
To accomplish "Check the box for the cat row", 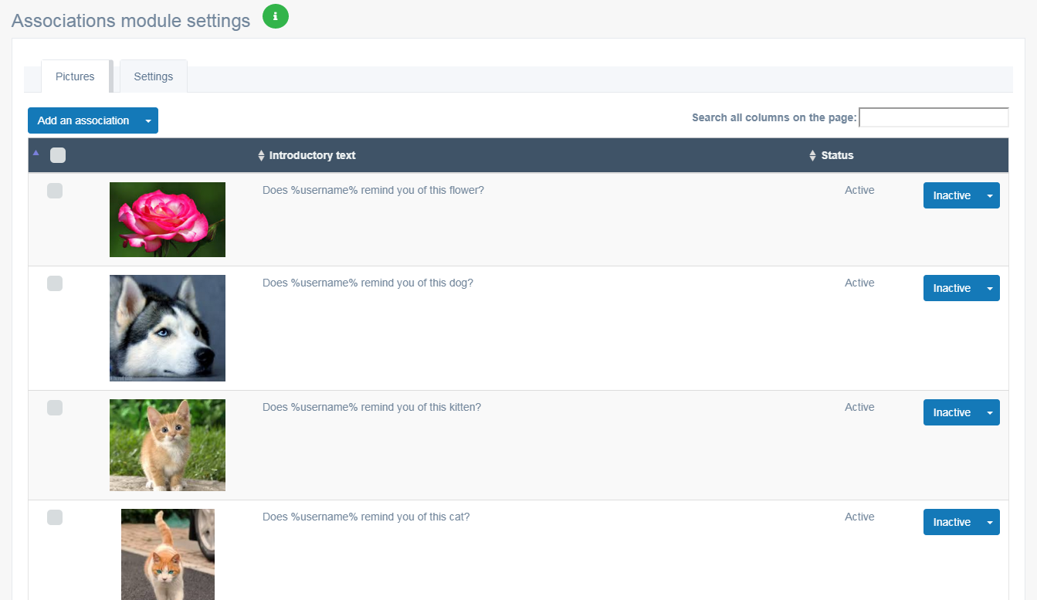I will (x=55, y=517).
